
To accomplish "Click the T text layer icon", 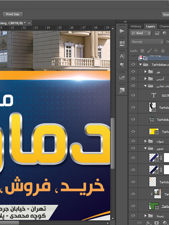I will tap(153, 95).
